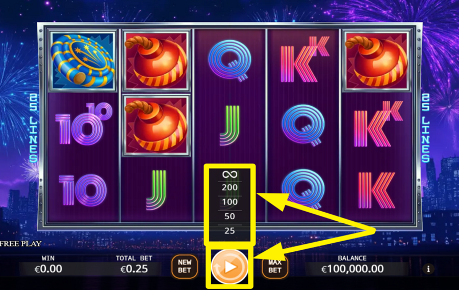Choose 50 autoplay spins
The width and height of the screenshot is (459, 290).
point(230,216)
